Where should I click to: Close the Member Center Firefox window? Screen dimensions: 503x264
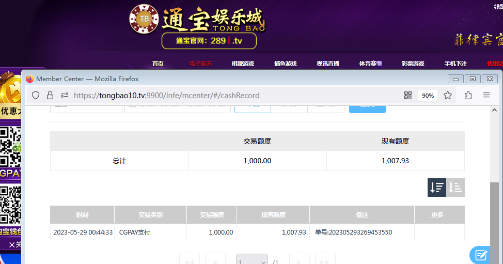[490, 79]
